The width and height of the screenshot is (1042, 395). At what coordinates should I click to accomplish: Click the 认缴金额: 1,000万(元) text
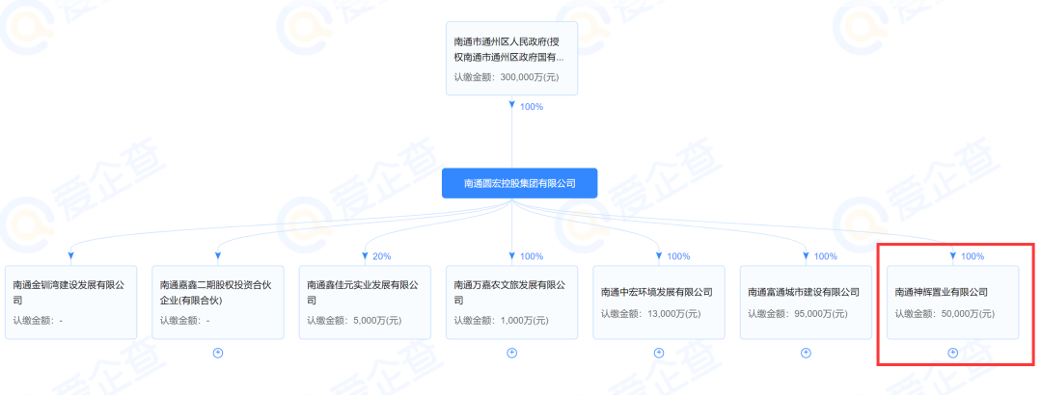(x=502, y=321)
